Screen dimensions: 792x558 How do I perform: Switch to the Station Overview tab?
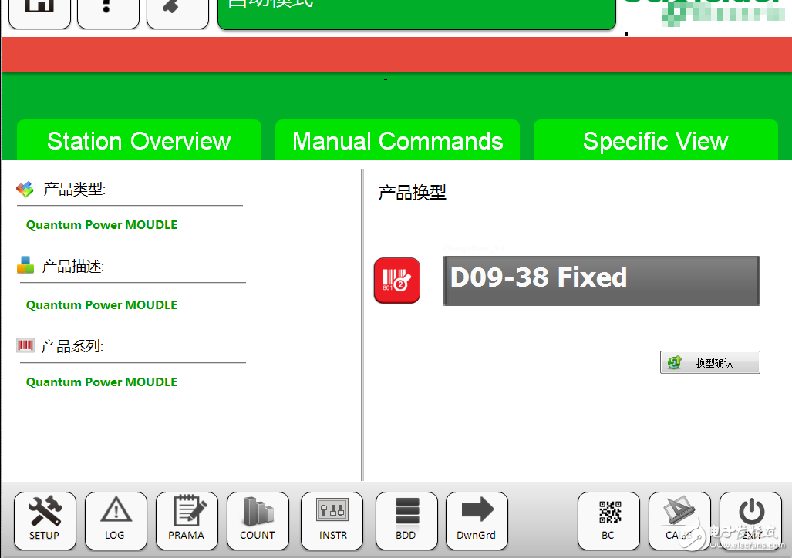pyautogui.click(x=139, y=140)
